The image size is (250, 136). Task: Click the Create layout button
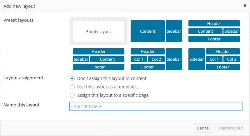point(230,128)
